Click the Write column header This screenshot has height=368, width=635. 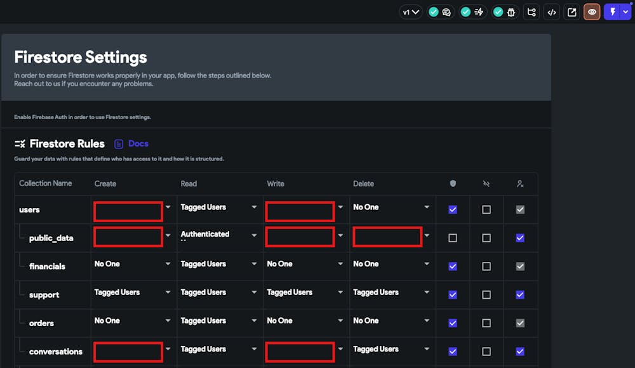coord(276,184)
